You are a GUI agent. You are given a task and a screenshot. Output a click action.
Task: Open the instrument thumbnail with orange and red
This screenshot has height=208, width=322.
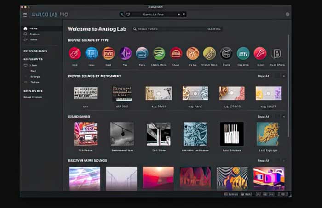point(232,93)
